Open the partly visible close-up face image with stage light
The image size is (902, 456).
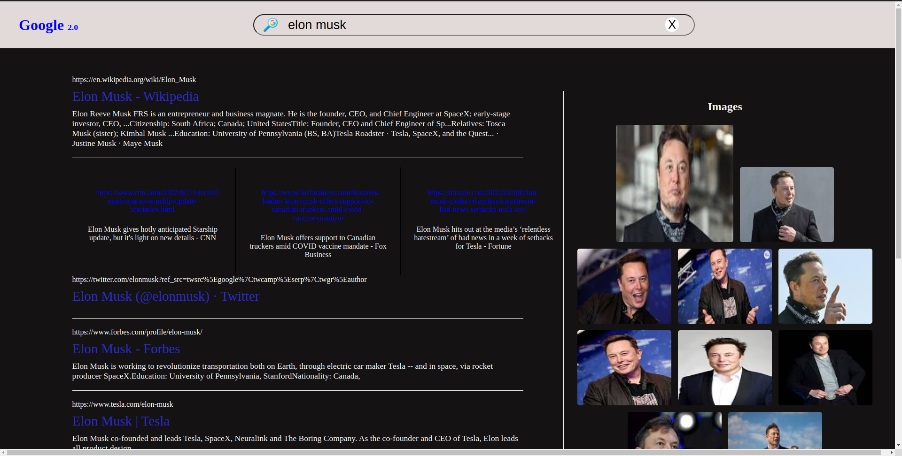point(675,430)
